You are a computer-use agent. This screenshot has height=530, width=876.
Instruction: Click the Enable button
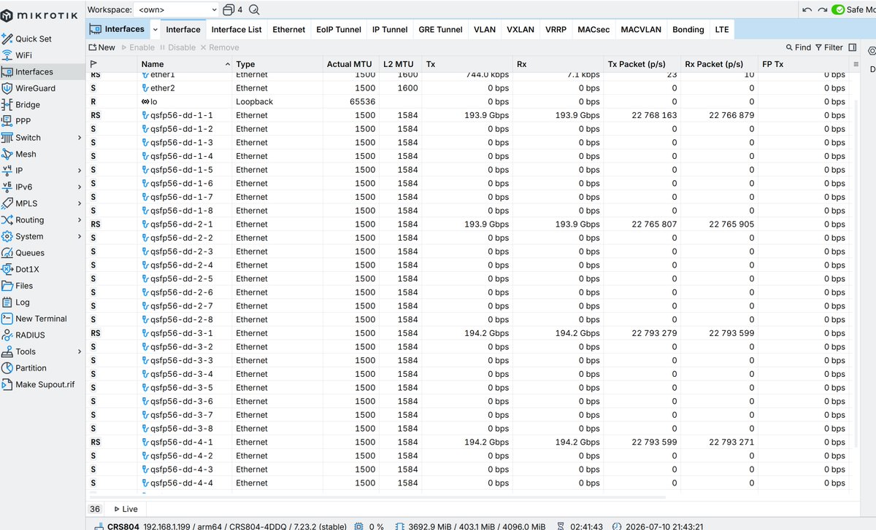(137, 47)
